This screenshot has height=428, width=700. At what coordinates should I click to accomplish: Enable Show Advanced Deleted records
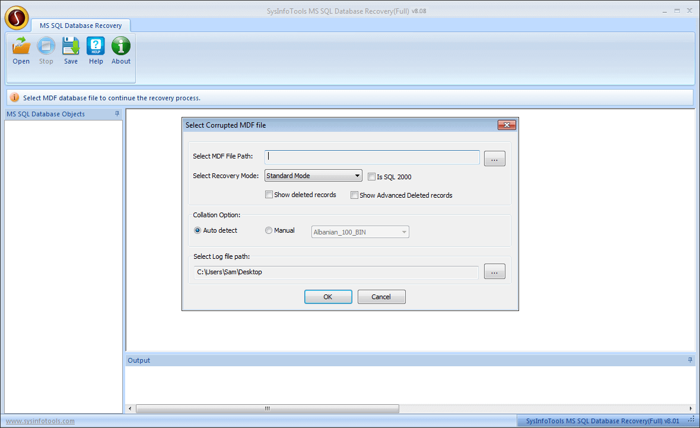pyautogui.click(x=354, y=195)
